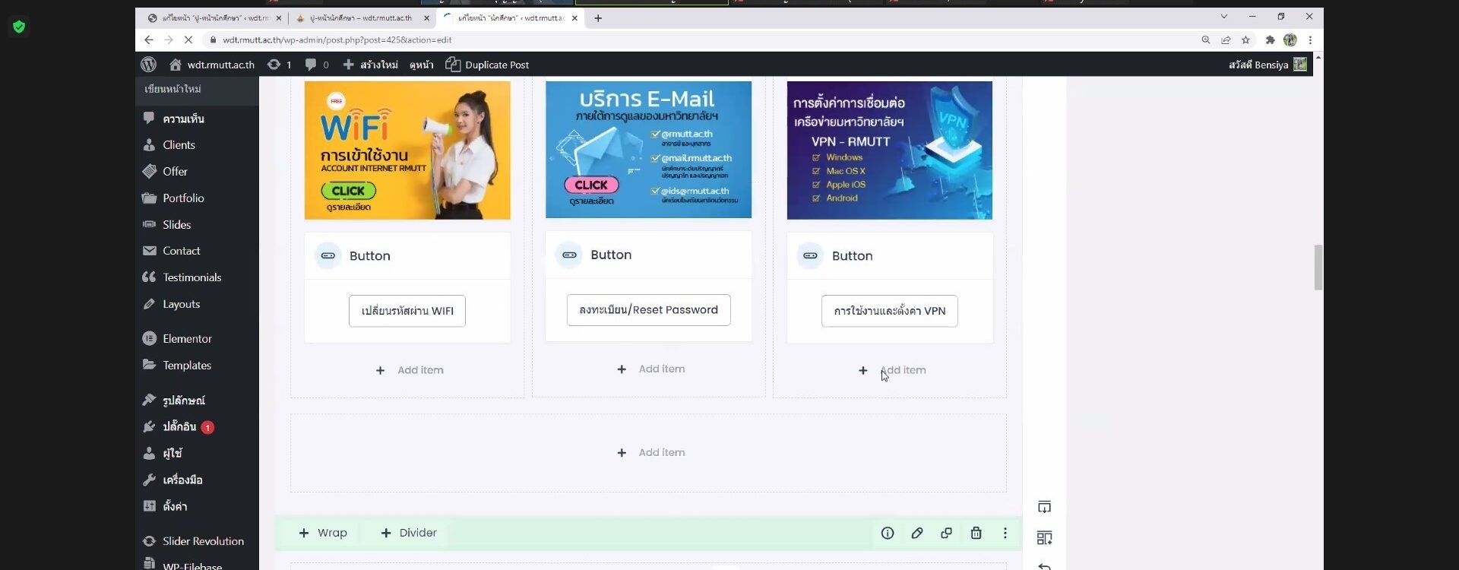Switch to ปู่-หน้านักศึกษา browser tab

[x=361, y=18]
